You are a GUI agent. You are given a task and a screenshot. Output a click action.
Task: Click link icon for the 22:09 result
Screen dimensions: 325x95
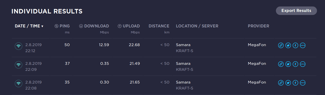281,64
